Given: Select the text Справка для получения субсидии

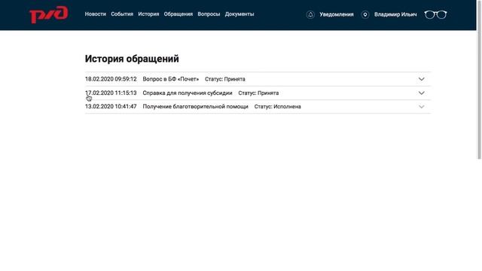Looking at the screenshot, I should 188,93.
